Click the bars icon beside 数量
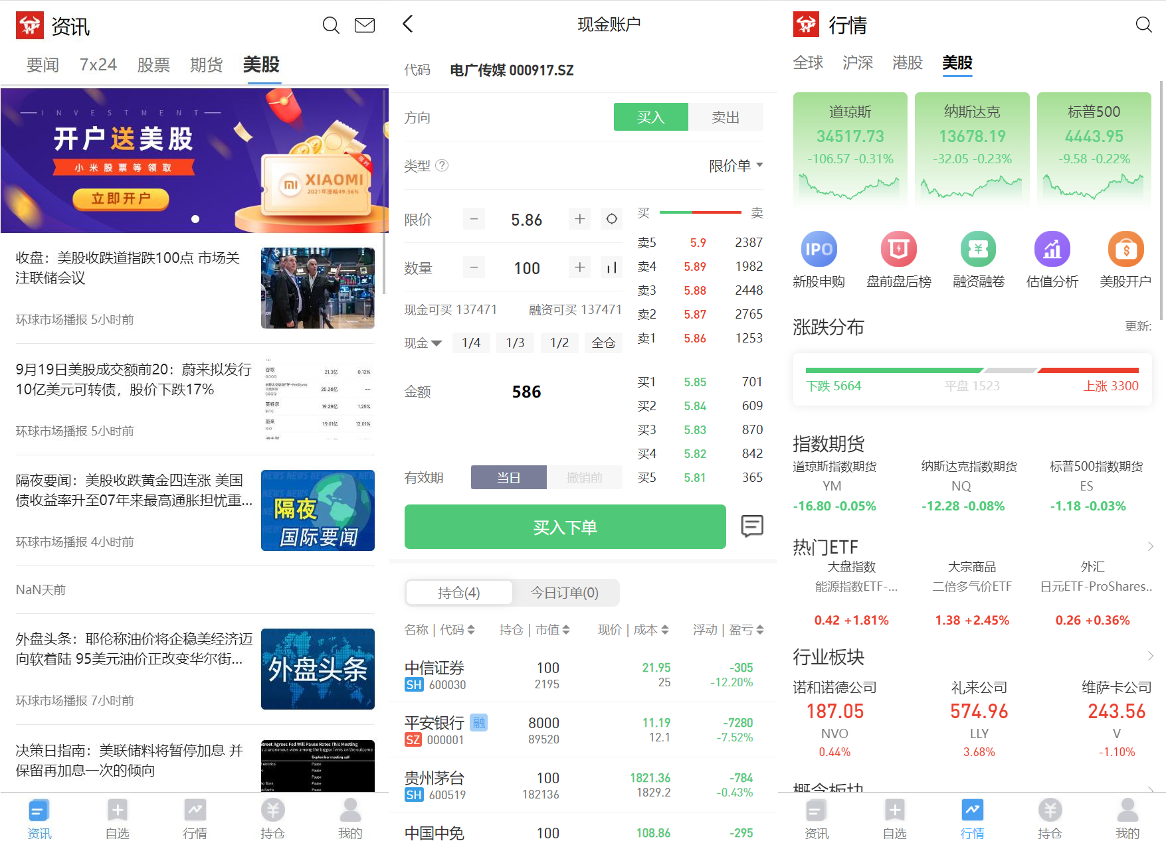 (612, 268)
